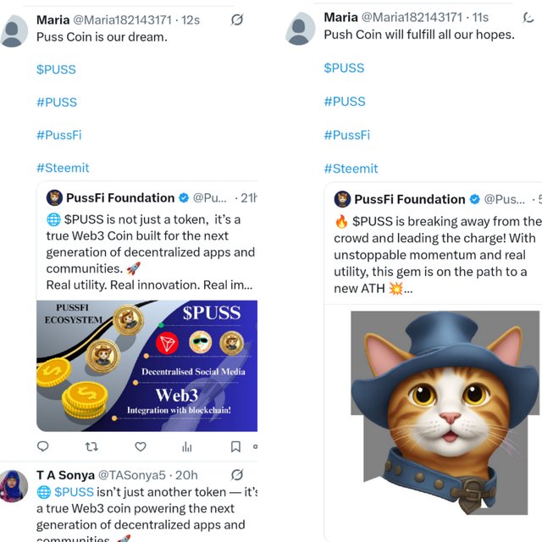The height and width of the screenshot is (542, 542).
Task: Click Grok icon on T A Sonya tweet
Action: coord(238,474)
